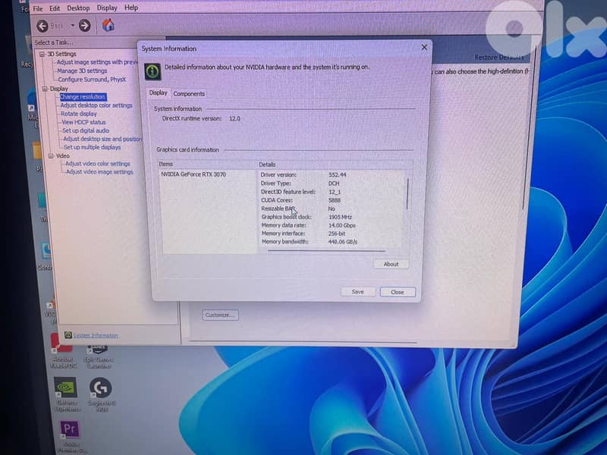Screen dimensions: 607x455
Task: Open Adjust desktop color settings
Action: coord(96,105)
